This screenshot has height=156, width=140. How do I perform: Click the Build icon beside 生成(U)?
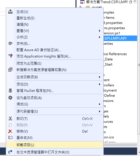click(10, 12)
